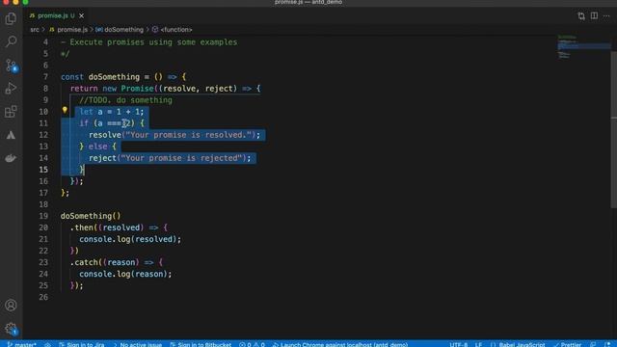Click the master branch status item
This screenshot has height=347, width=617.
(x=22, y=344)
